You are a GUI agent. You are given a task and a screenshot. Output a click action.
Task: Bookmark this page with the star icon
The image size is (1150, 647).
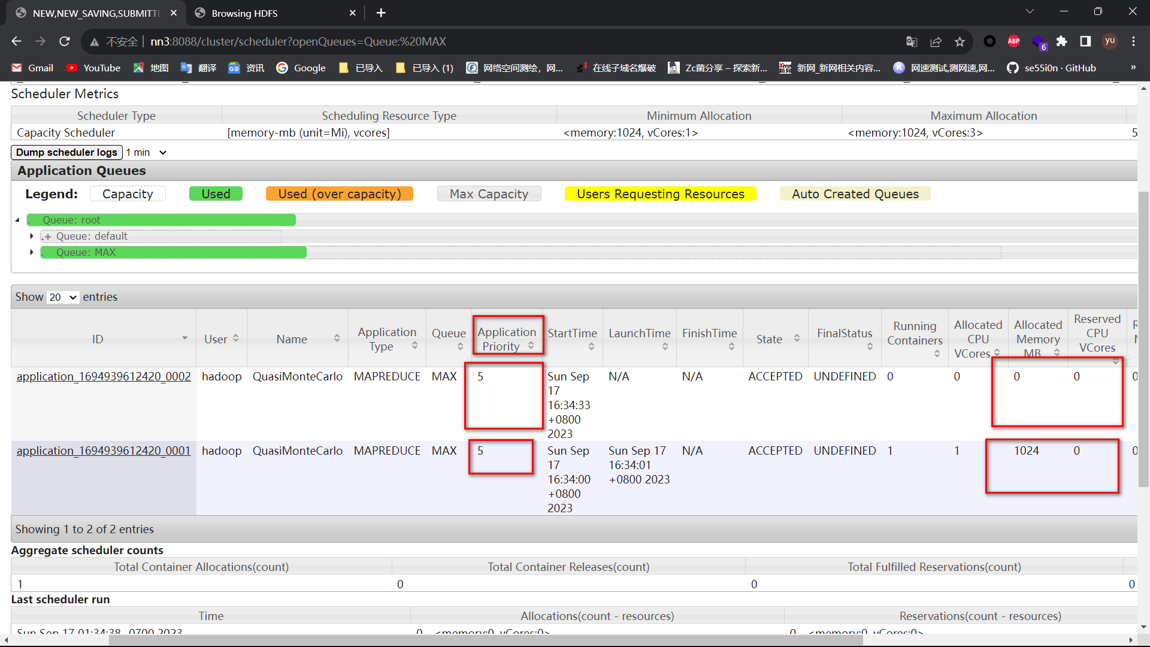(960, 41)
